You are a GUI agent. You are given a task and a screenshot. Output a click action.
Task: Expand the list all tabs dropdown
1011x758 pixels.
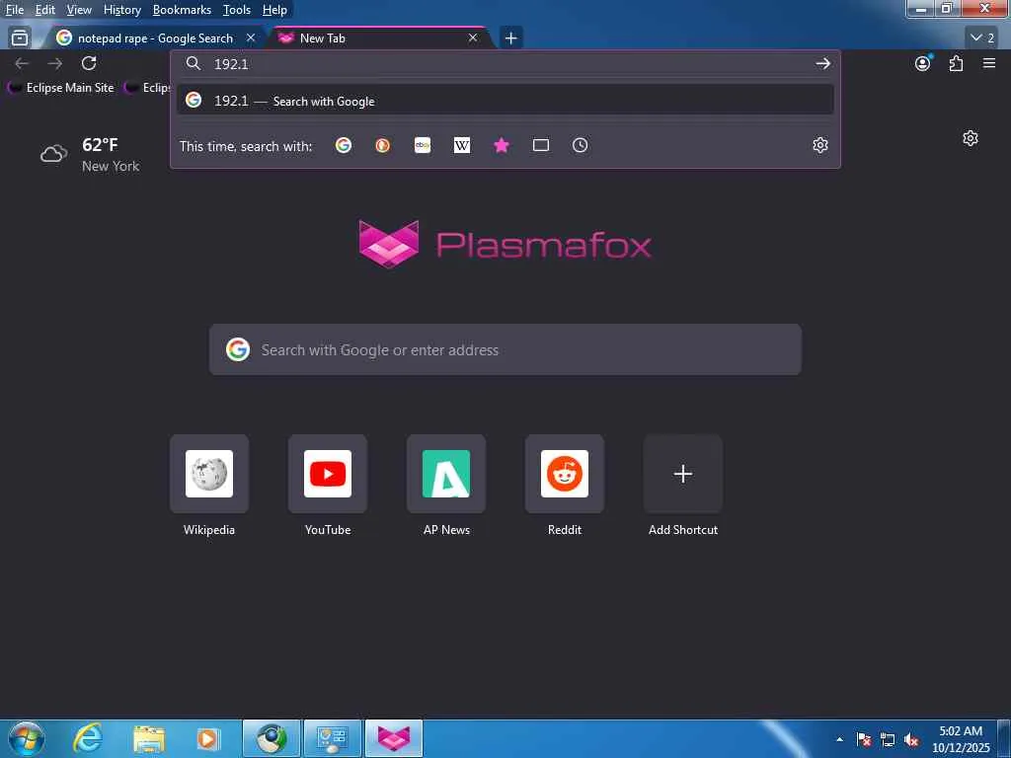[982, 38]
